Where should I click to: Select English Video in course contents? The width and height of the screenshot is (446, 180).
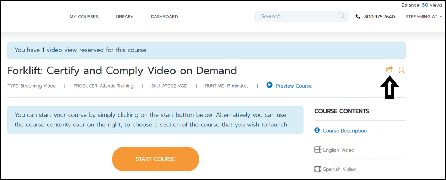pyautogui.click(x=339, y=150)
